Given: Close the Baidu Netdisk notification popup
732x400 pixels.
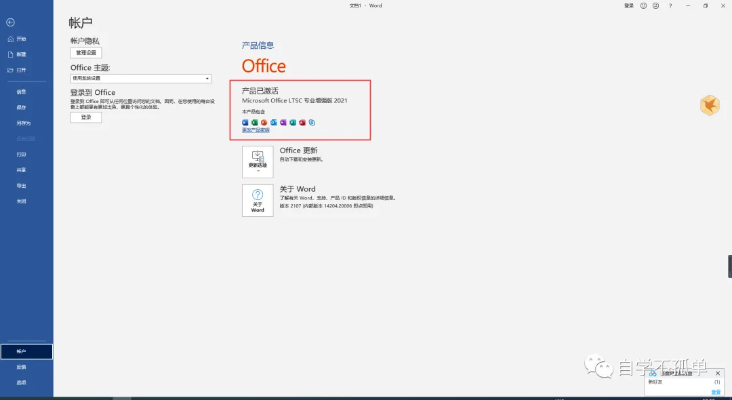Looking at the screenshot, I should [x=718, y=374].
